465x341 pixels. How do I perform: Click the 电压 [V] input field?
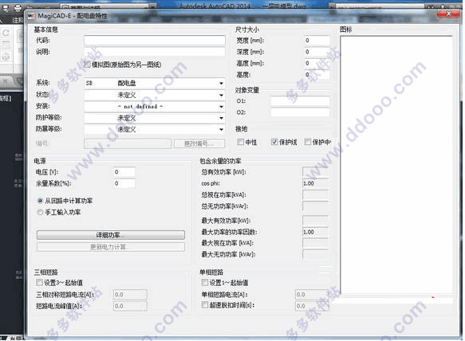click(124, 172)
